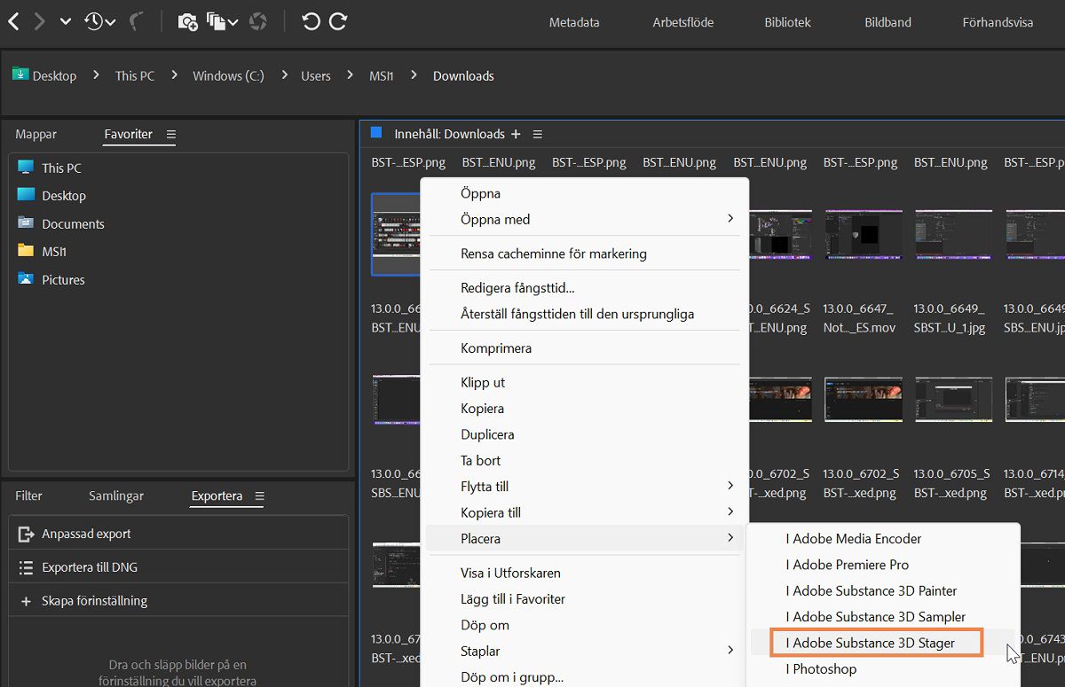Click the Open in Camera Raw icon
1065x687 pixels.
258,21
